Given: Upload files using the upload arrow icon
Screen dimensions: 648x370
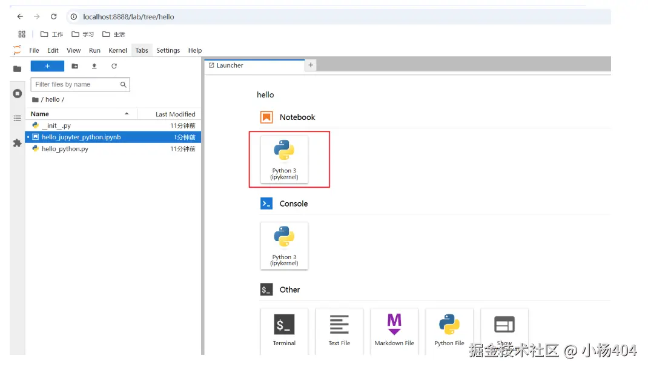Looking at the screenshot, I should [94, 66].
